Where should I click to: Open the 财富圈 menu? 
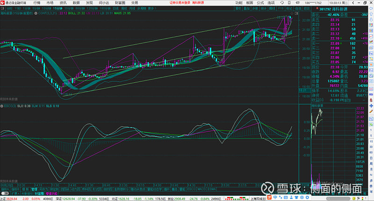pos(120,3)
